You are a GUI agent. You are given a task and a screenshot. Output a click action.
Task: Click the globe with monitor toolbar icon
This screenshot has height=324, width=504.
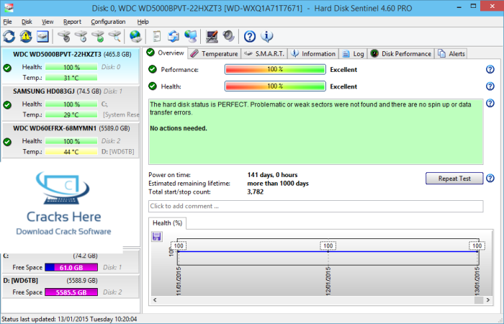click(x=191, y=36)
